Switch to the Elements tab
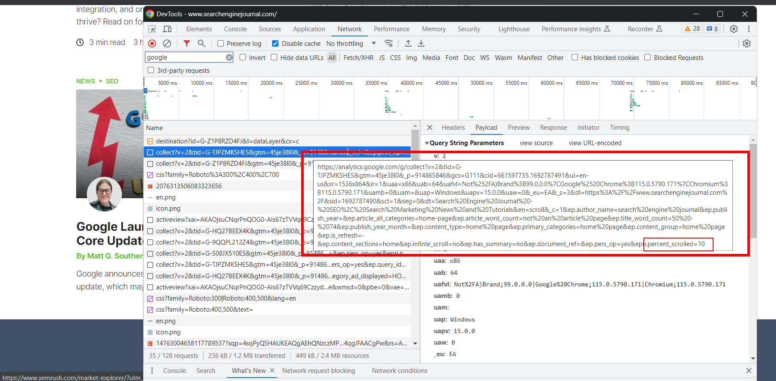The width and height of the screenshot is (776, 381). (199, 29)
